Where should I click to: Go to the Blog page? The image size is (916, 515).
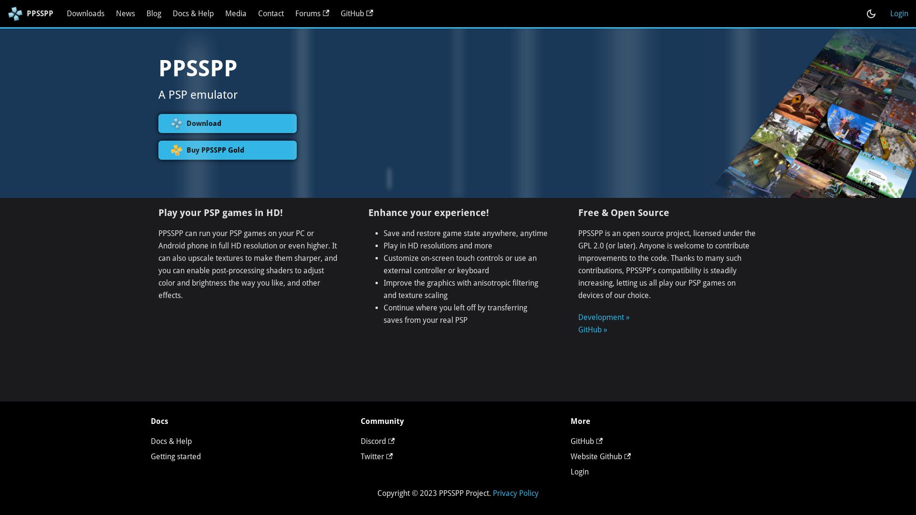(154, 14)
